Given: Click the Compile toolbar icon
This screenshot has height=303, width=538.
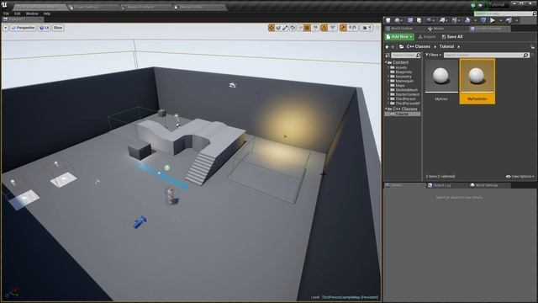Looking at the screenshot, I should coord(483,20).
